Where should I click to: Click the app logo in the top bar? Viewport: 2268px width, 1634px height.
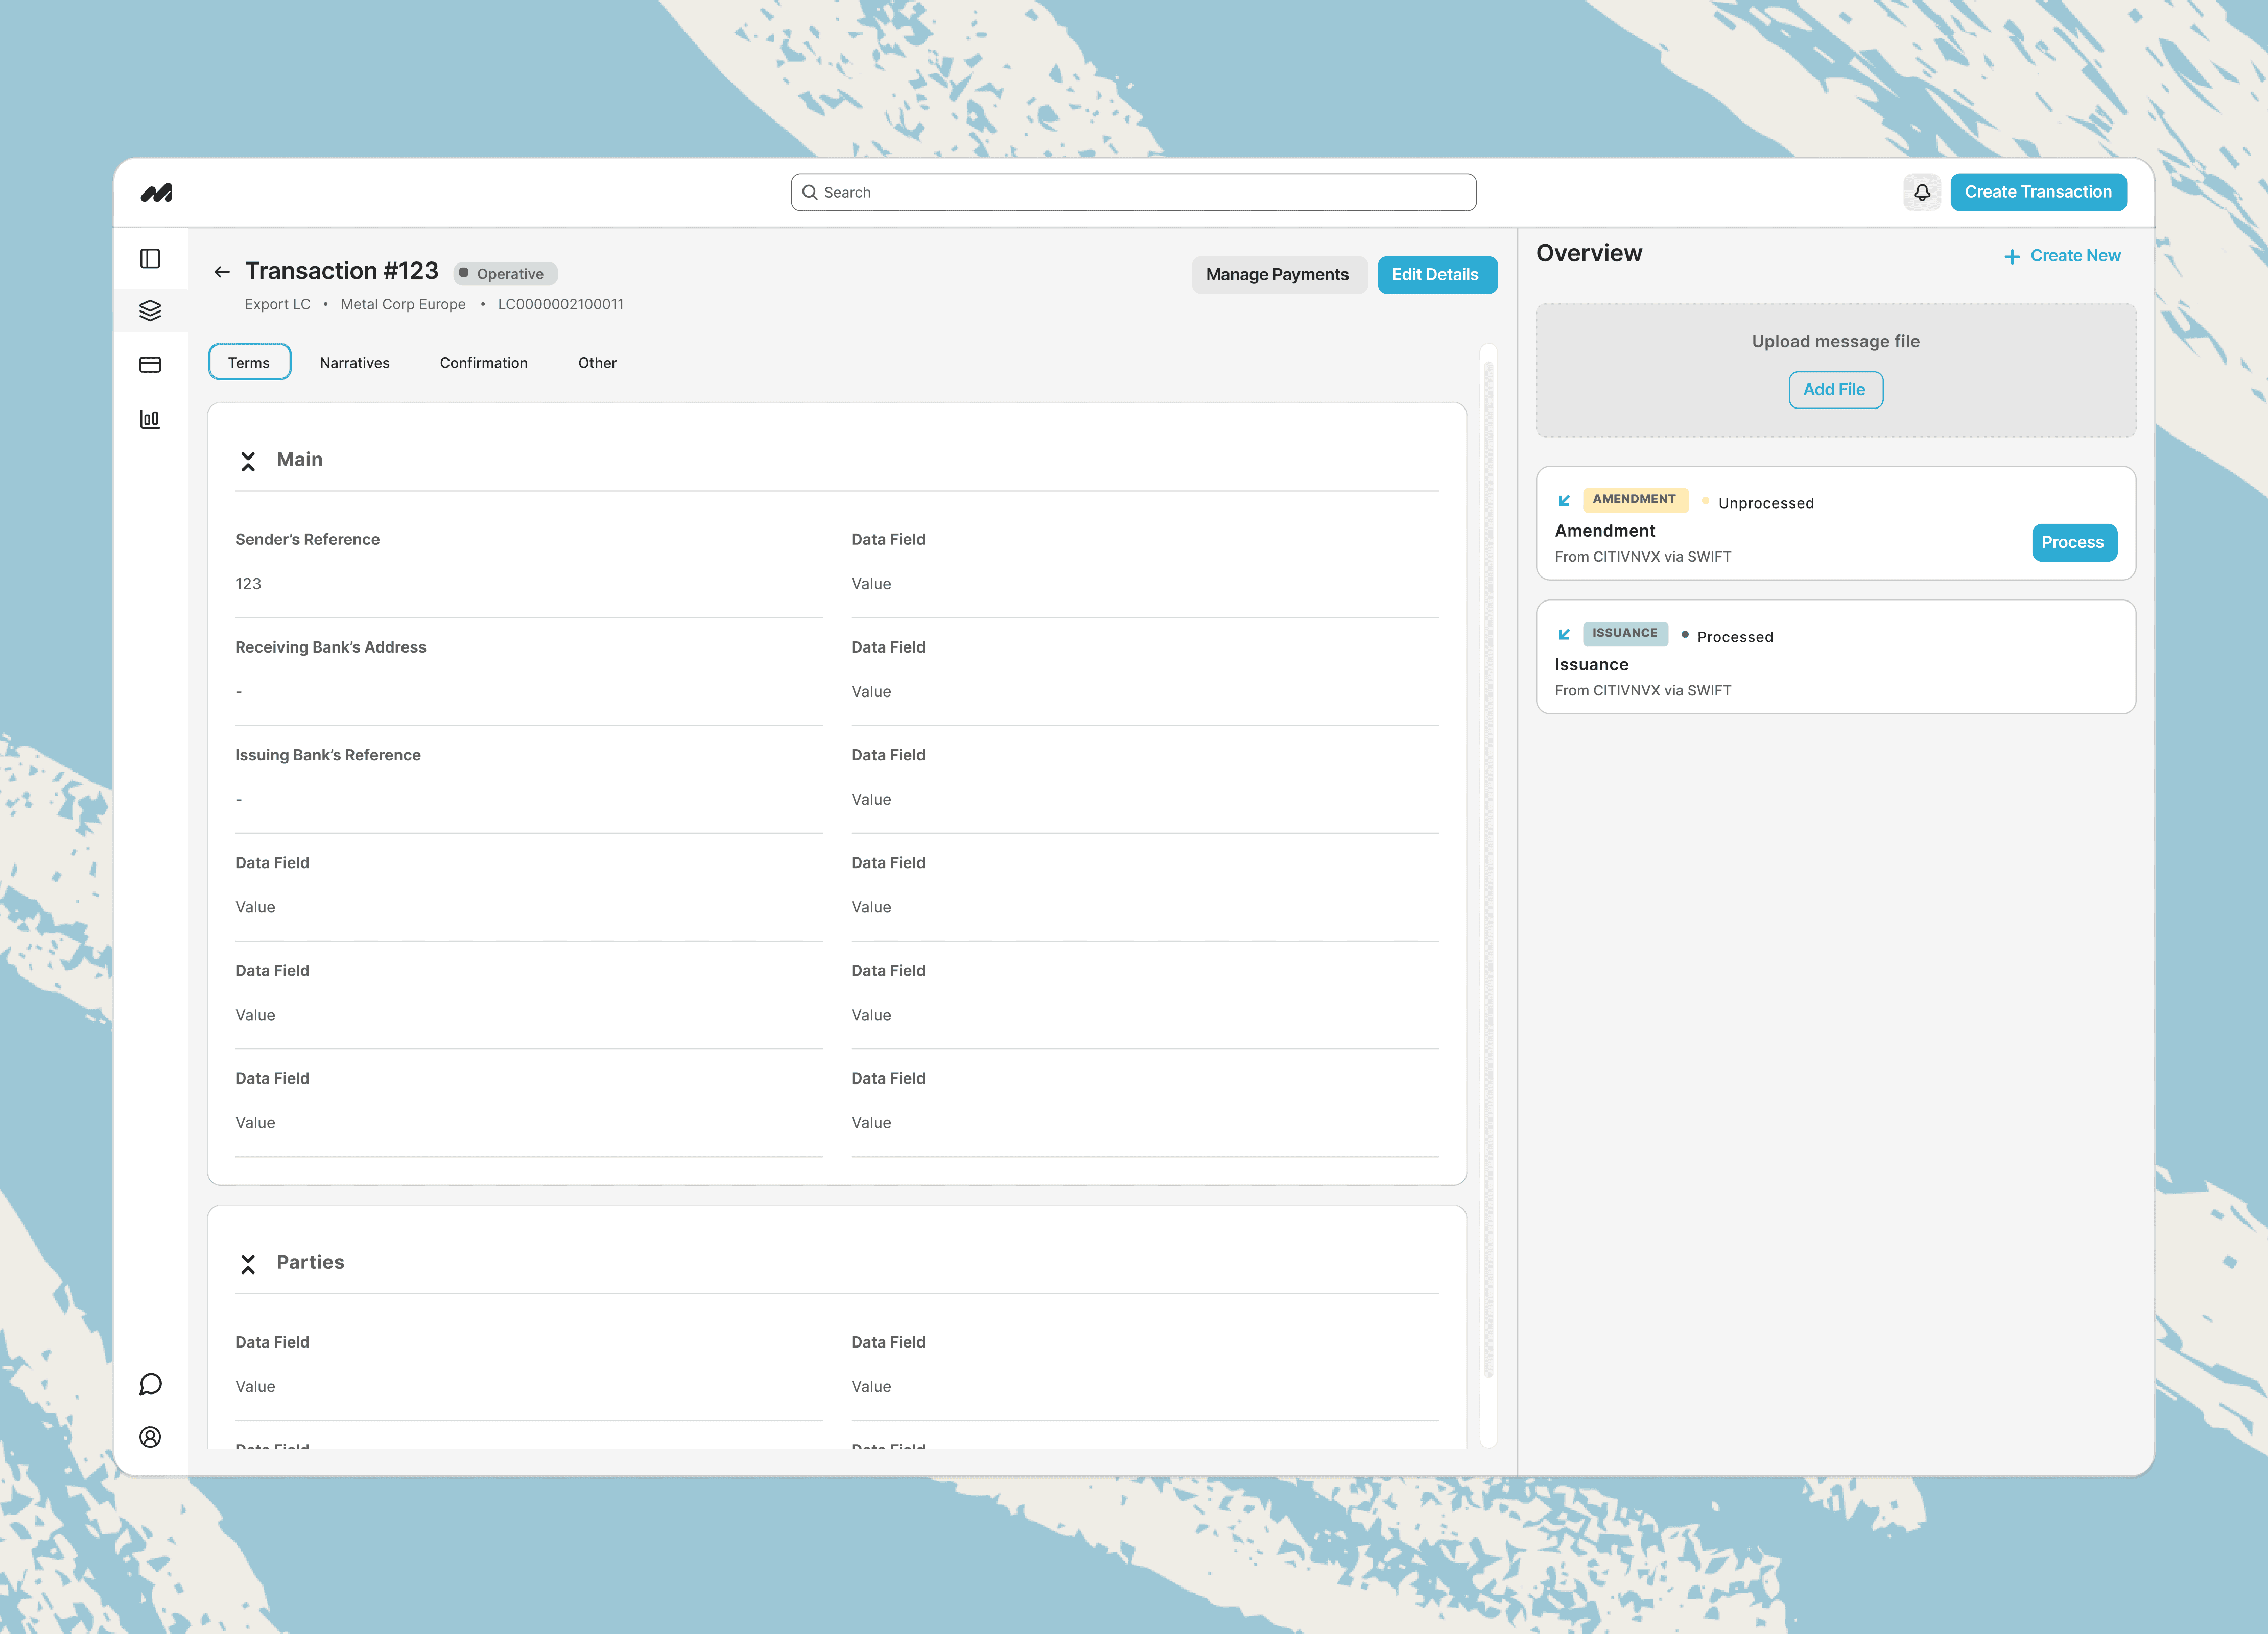[x=156, y=193]
